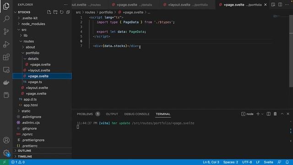Open the terminal launch profile dropdown arrow
293x165 pixels.
(x=262, y=114)
